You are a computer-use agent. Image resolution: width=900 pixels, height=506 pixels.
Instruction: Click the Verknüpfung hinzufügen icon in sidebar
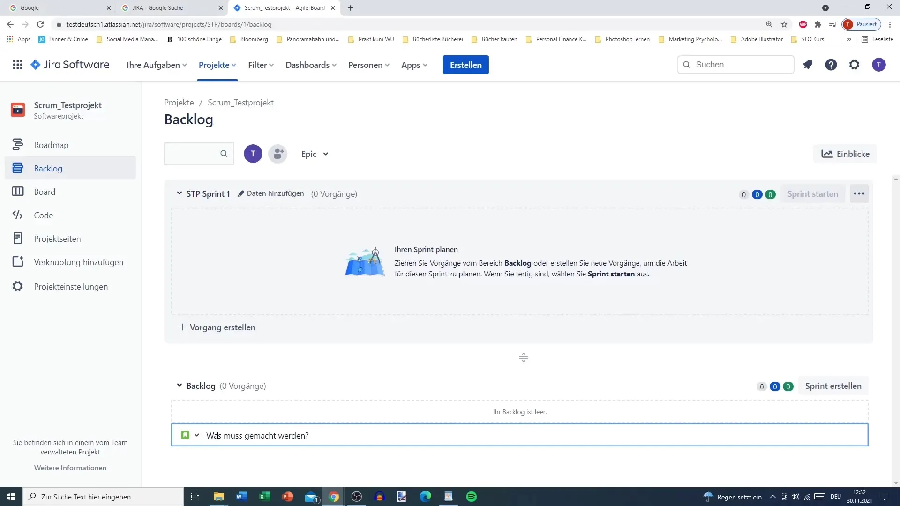[17, 262]
